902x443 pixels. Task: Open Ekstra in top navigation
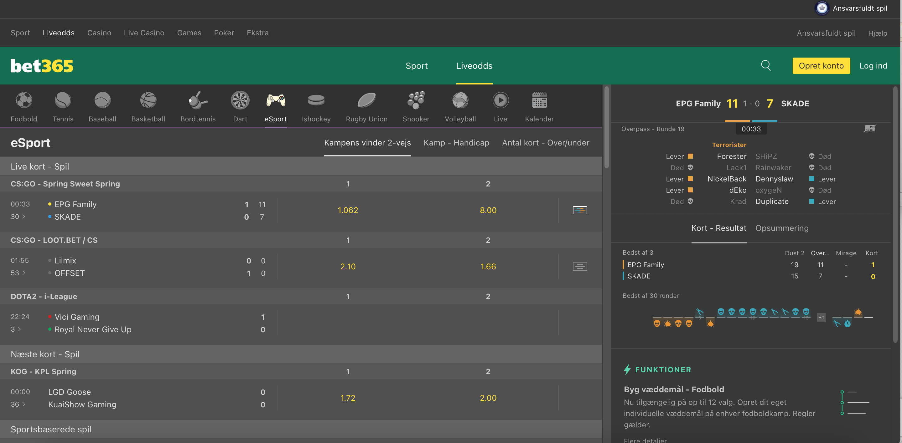coord(258,33)
